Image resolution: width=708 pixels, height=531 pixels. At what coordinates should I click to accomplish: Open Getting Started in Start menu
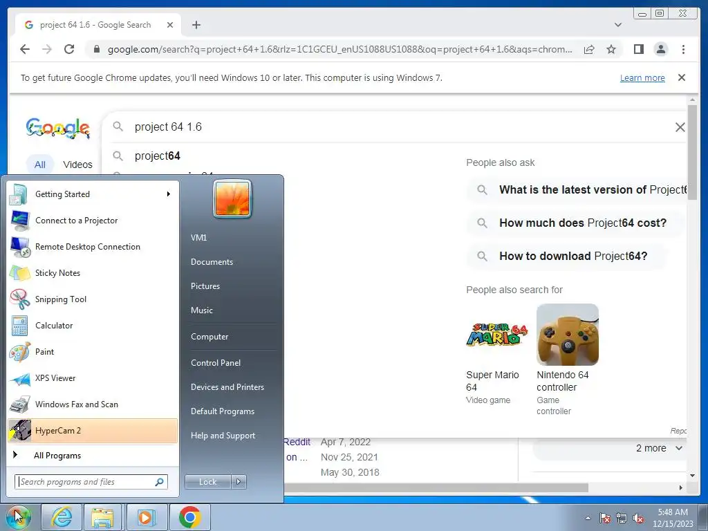[x=93, y=194]
